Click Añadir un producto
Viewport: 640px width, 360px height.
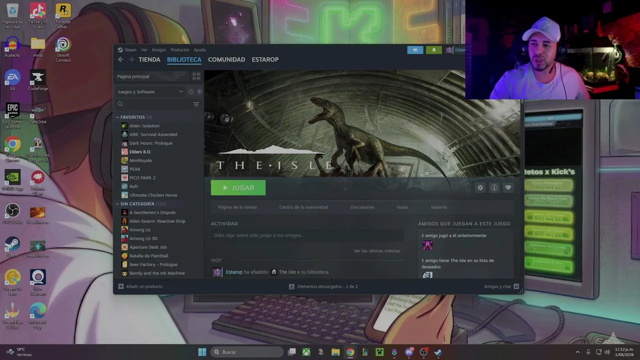(140, 286)
